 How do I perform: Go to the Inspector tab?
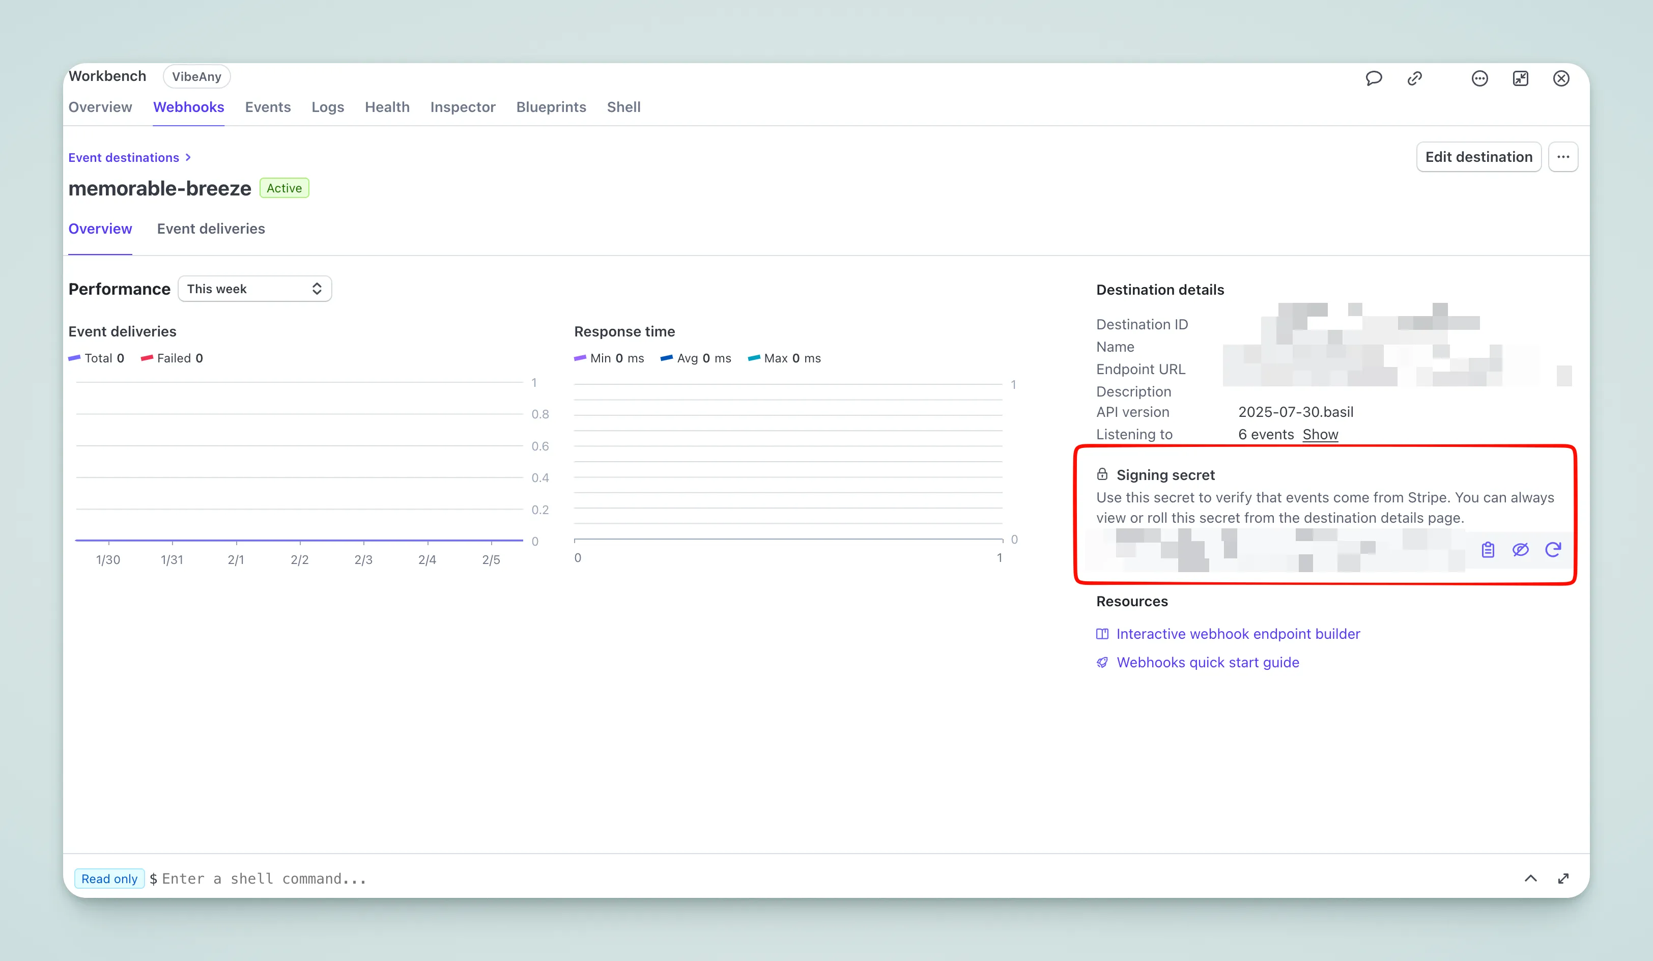click(x=463, y=107)
